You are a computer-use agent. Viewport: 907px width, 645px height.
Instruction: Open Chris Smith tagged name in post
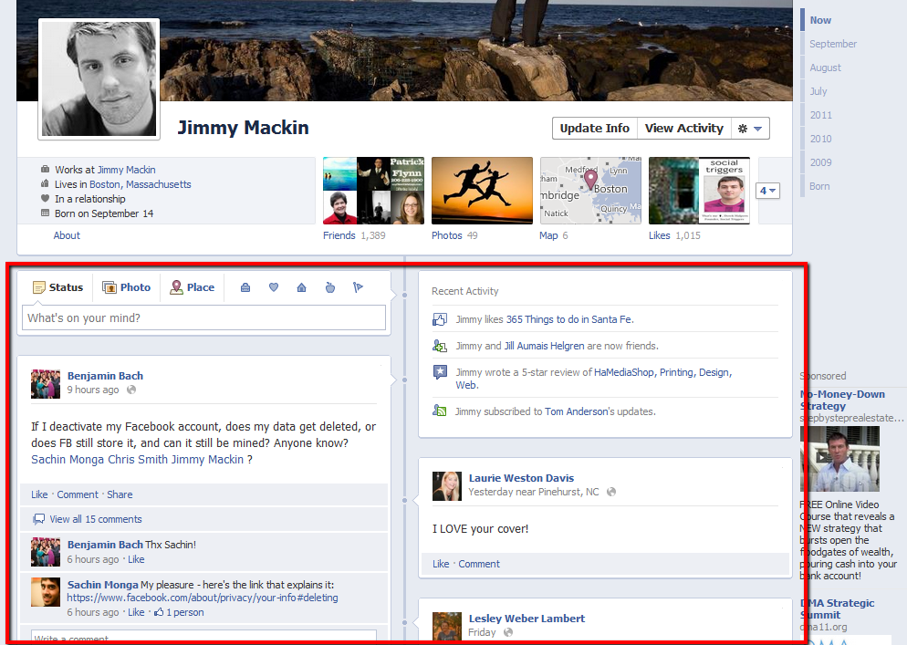tap(138, 459)
